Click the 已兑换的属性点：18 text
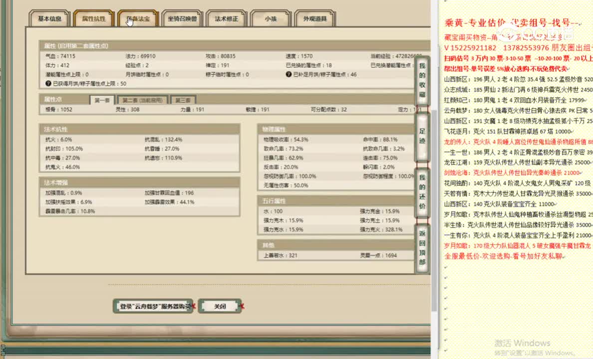This screenshot has width=593, height=359. point(308,65)
